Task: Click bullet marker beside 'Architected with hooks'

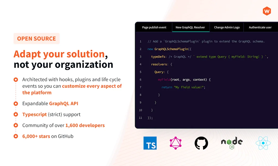Action: coord(16,80)
